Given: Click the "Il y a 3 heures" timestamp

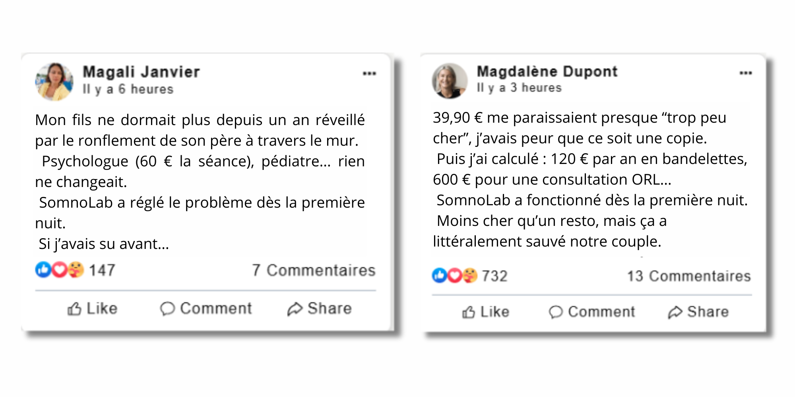Looking at the screenshot, I should point(519,88).
